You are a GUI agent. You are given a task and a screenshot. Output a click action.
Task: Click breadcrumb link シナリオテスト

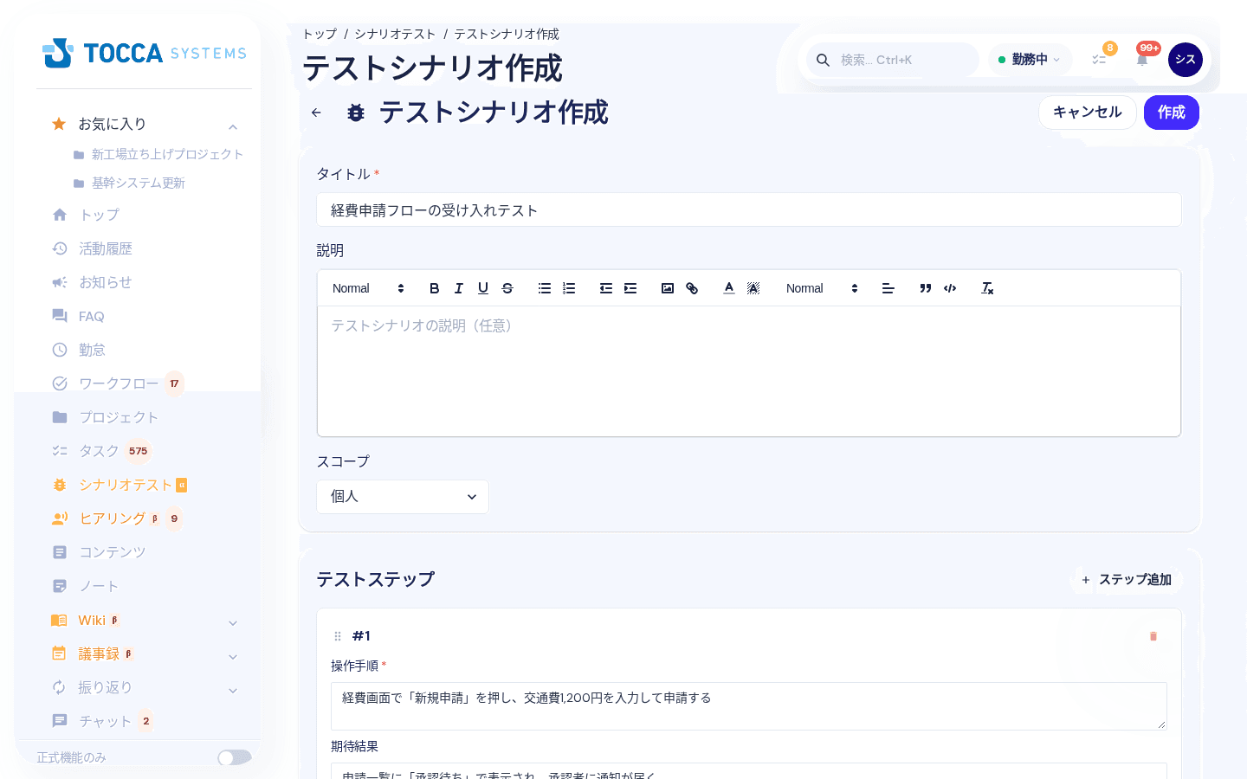tap(395, 34)
